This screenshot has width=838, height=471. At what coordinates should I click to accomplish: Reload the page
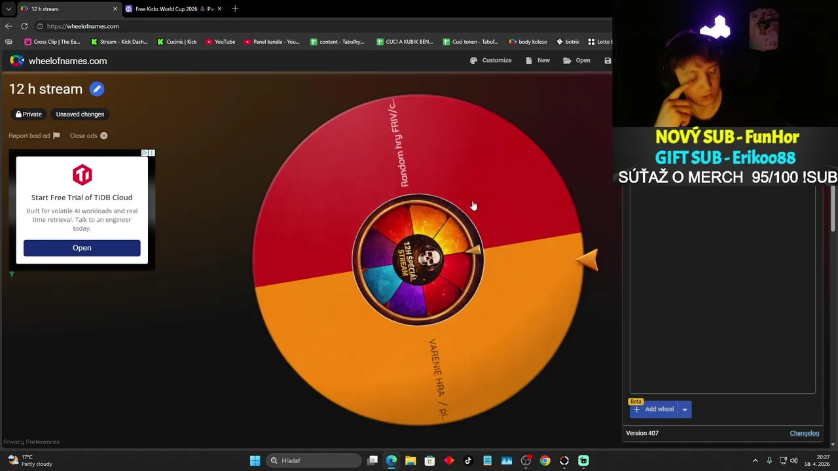(24, 26)
